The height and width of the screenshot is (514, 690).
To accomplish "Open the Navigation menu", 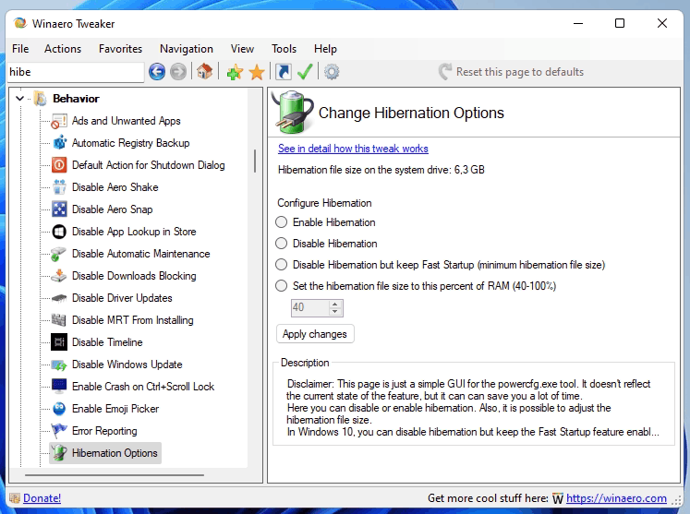I will click(187, 49).
